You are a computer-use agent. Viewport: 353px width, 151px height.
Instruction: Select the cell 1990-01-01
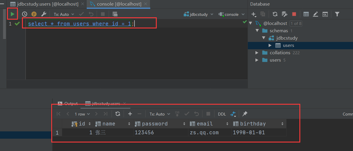259,133
